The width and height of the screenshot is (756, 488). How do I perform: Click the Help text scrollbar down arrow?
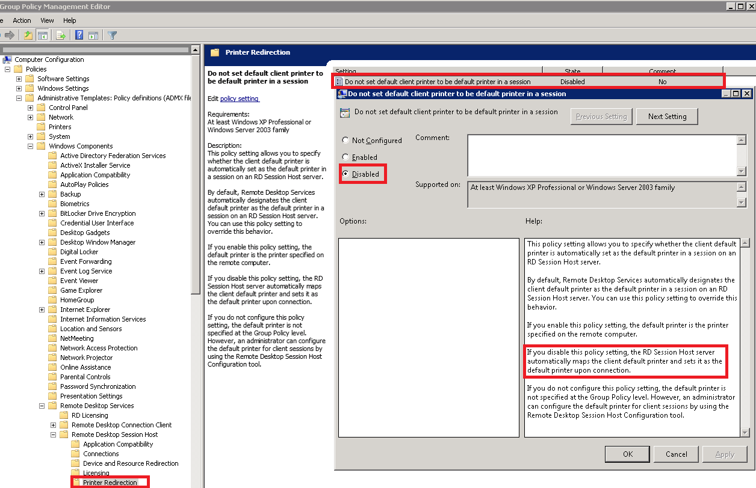[x=745, y=432]
